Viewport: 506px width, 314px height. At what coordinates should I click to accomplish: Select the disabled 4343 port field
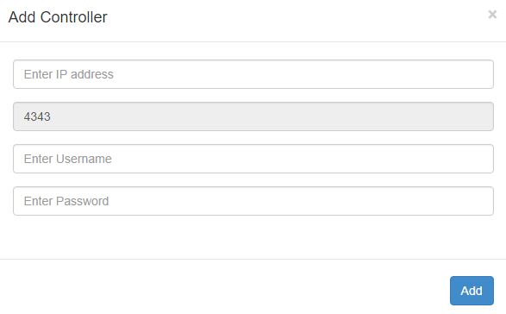(x=253, y=116)
